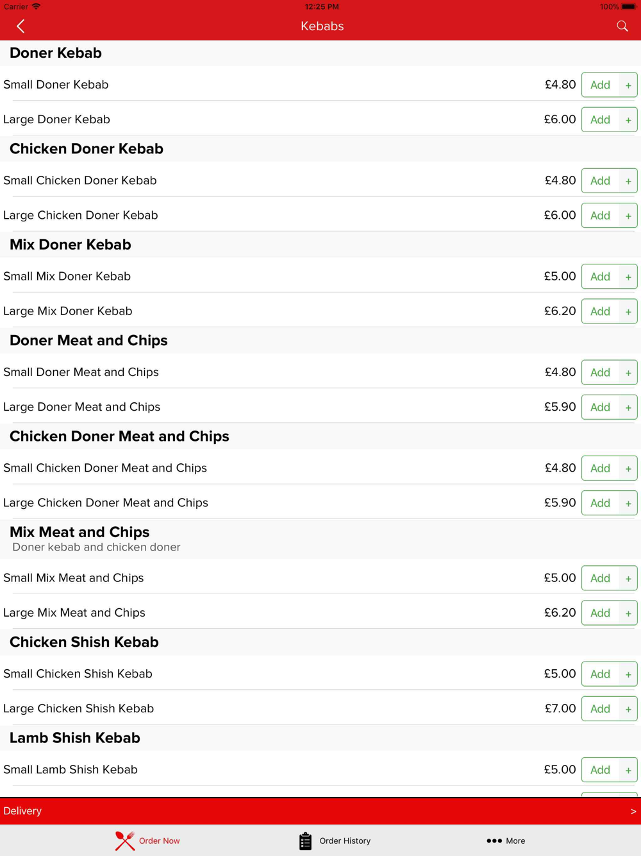Tap the back arrow icon

(21, 26)
